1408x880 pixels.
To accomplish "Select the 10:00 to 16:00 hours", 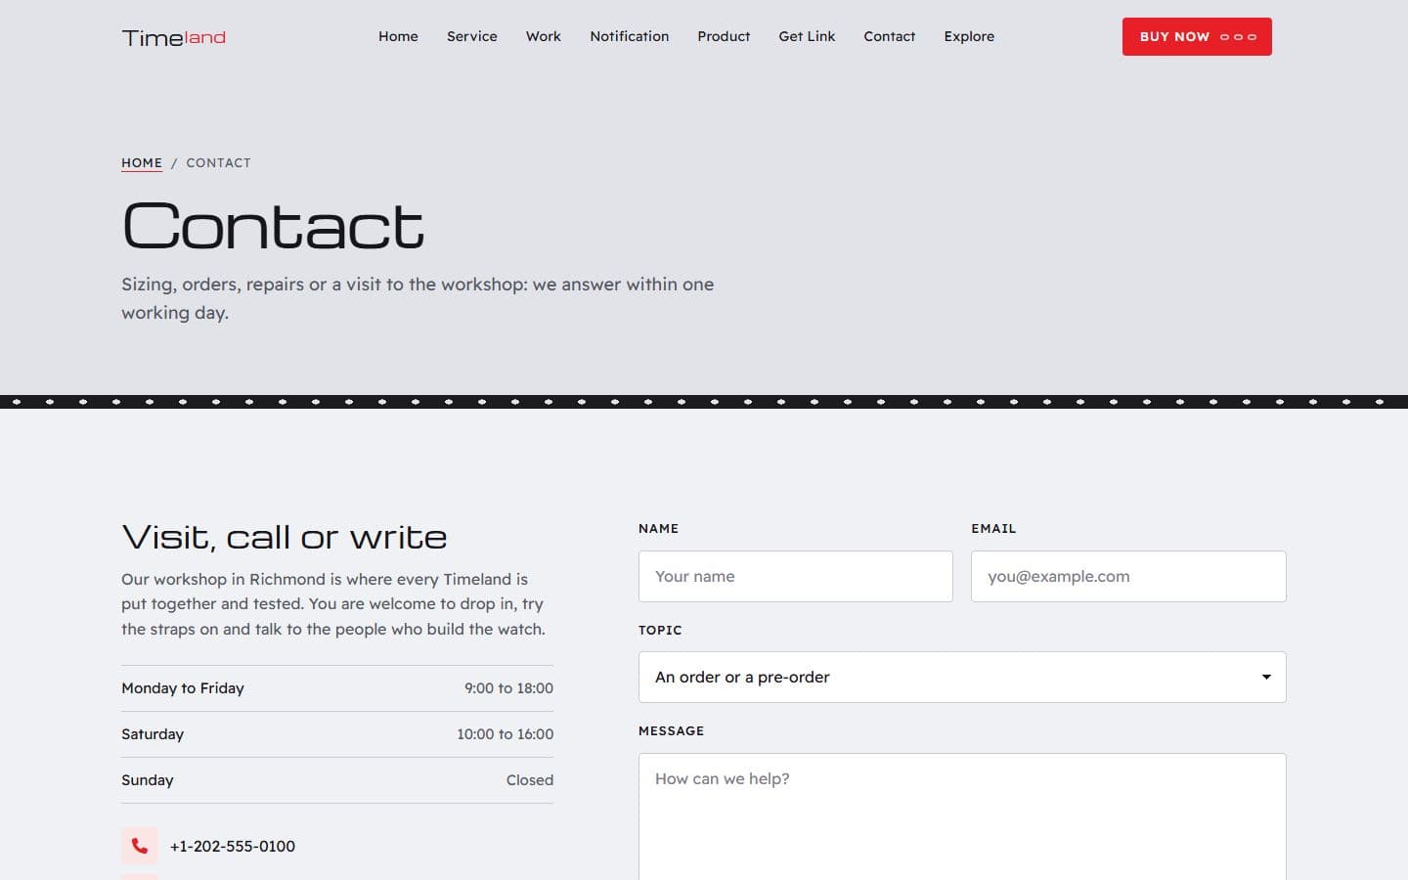I will pos(505,734).
